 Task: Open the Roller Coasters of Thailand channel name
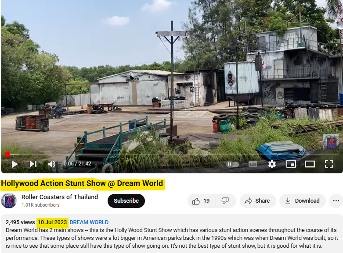pyautogui.click(x=60, y=197)
